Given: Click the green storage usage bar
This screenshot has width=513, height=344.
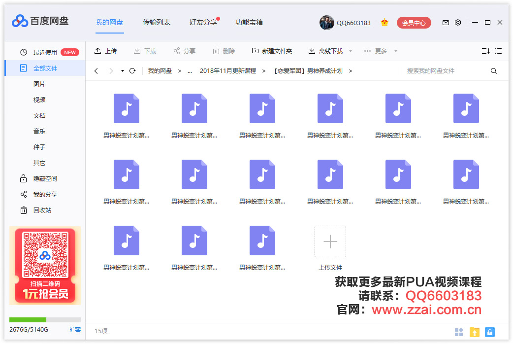Looking at the screenshot, I should click(x=28, y=320).
